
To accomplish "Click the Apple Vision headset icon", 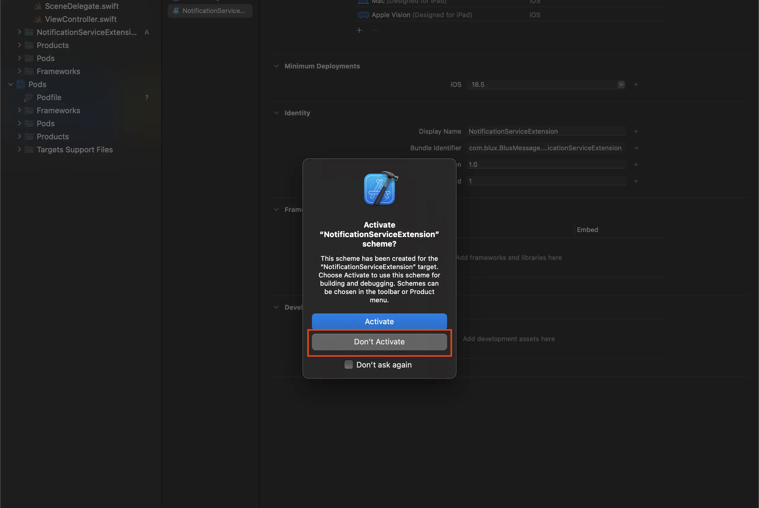I will tap(363, 15).
